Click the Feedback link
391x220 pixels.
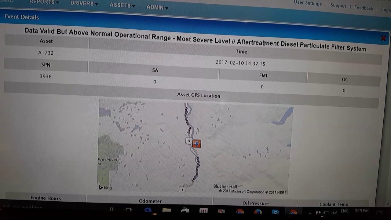point(364,8)
